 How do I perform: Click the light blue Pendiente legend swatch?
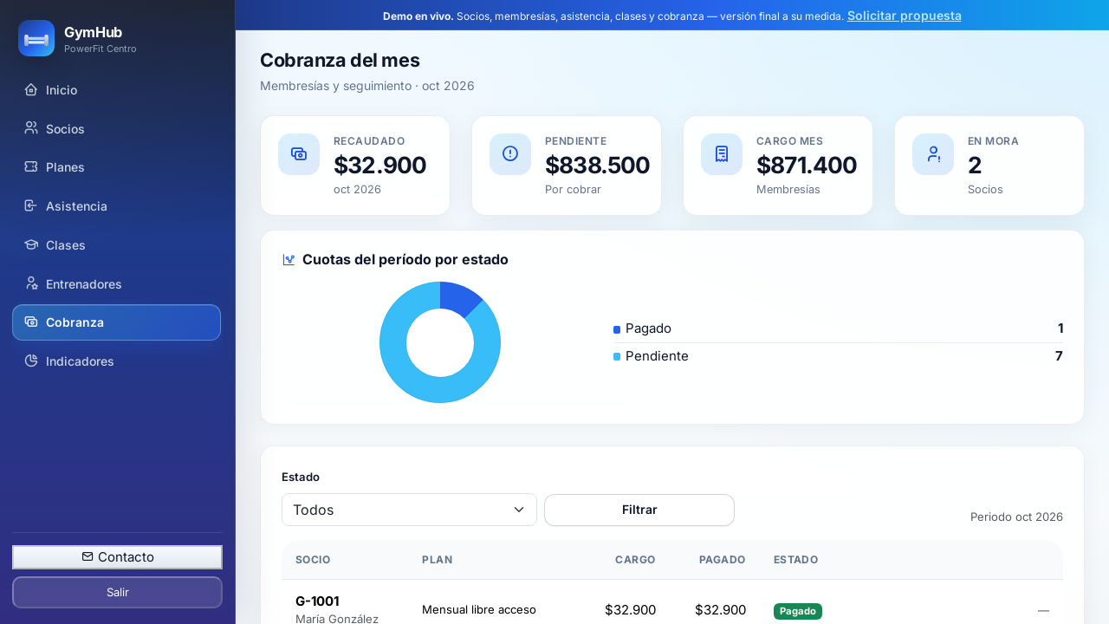click(x=617, y=357)
